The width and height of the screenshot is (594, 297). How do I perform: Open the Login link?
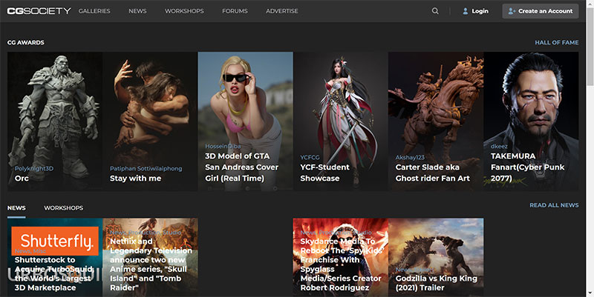(x=474, y=11)
